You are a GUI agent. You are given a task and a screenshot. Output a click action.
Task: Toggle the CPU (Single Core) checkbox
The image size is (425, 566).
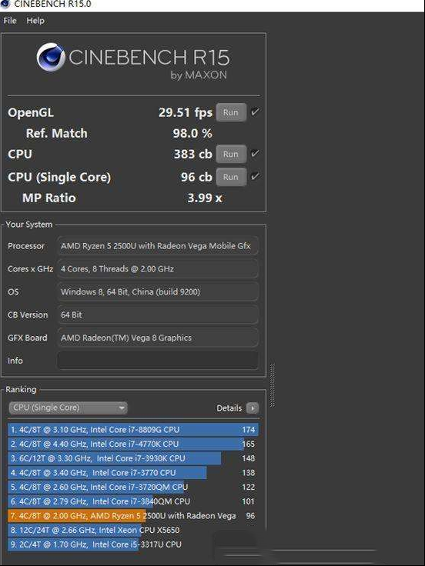[255, 176]
